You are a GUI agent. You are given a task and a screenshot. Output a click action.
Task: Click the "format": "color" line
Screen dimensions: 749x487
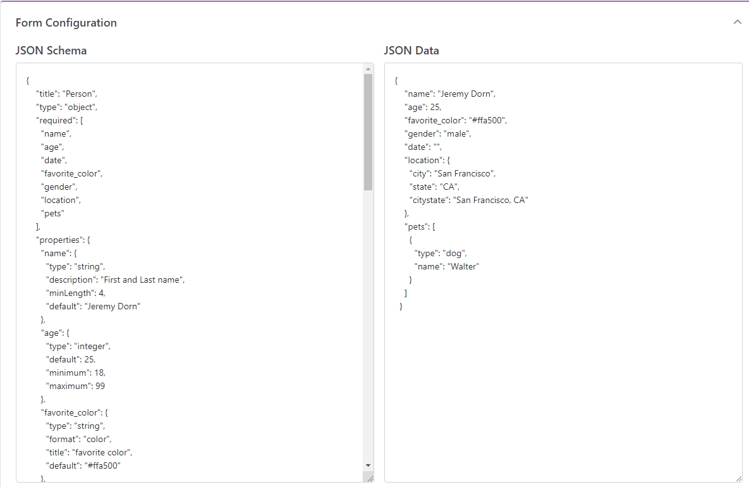pos(78,439)
